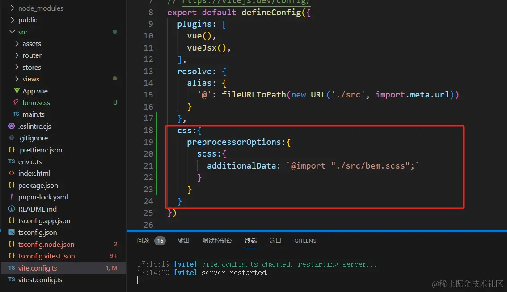Click line number 18 in gutter
Screen dimensions: 507x292
tap(148, 130)
